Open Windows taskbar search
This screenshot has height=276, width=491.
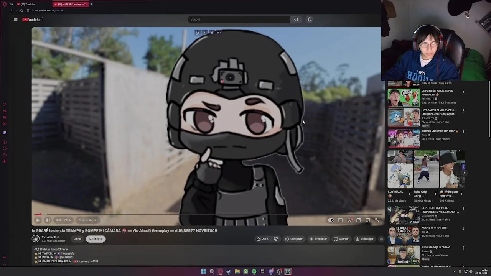212,271
